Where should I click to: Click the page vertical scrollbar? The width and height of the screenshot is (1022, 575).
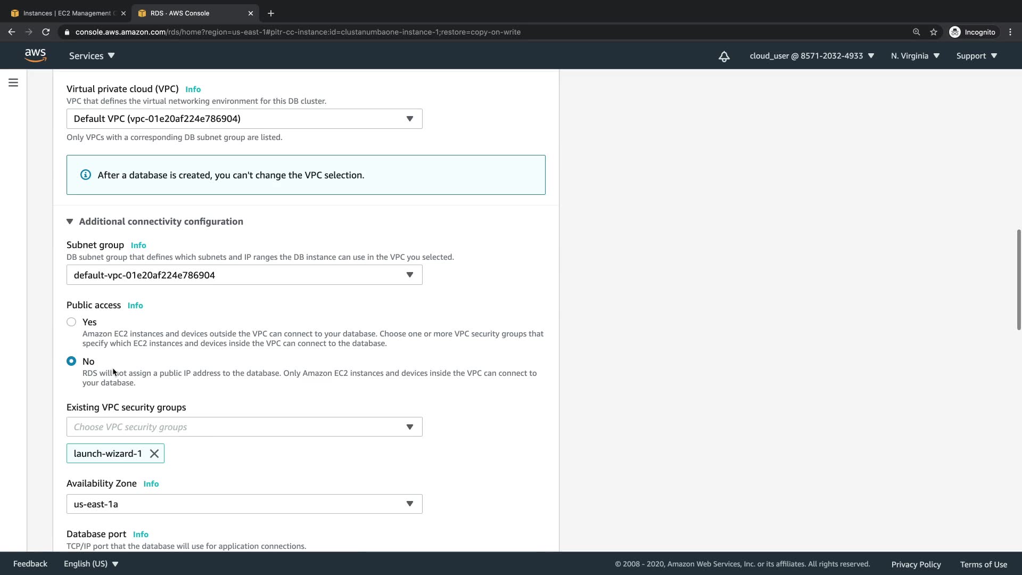(x=1018, y=280)
